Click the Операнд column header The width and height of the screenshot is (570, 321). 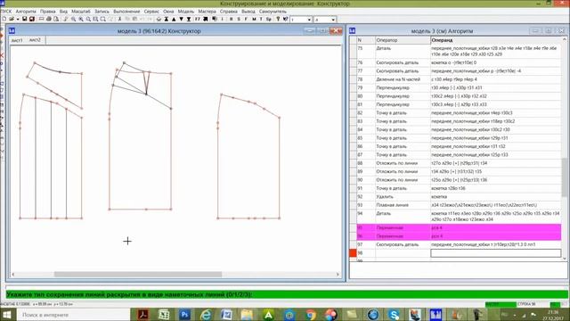pyautogui.click(x=496, y=40)
